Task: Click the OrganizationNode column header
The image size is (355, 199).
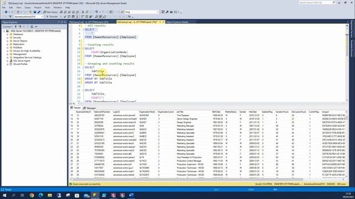Action: point(147,112)
